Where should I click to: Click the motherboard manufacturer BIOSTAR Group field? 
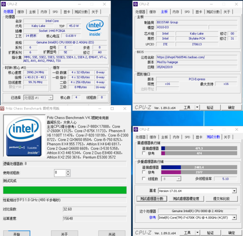(x=197, y=22)
